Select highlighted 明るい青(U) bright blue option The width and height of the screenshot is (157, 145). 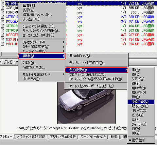tap(141, 102)
